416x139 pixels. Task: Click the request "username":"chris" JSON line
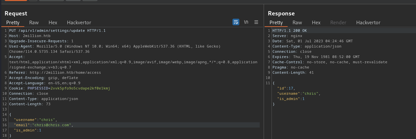point(35,120)
